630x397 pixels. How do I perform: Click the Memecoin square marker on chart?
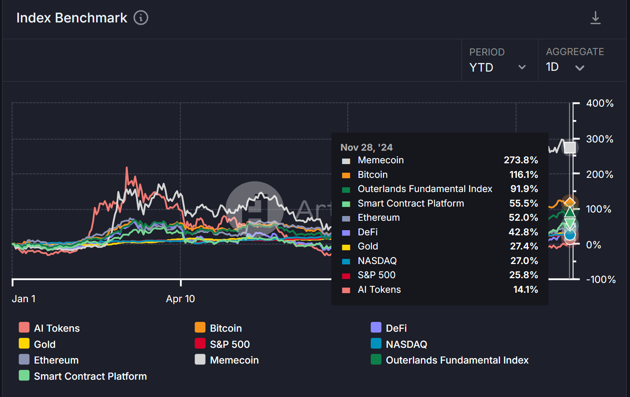(570, 148)
